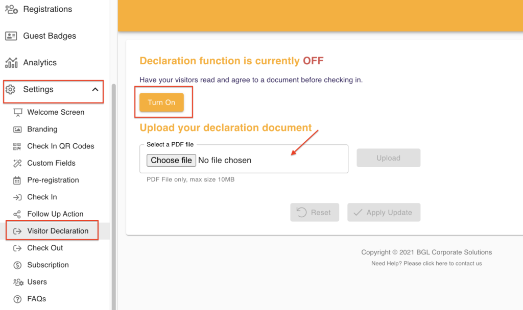
Task: Click the Custom Fields magic wand icon
Action: pos(17,163)
